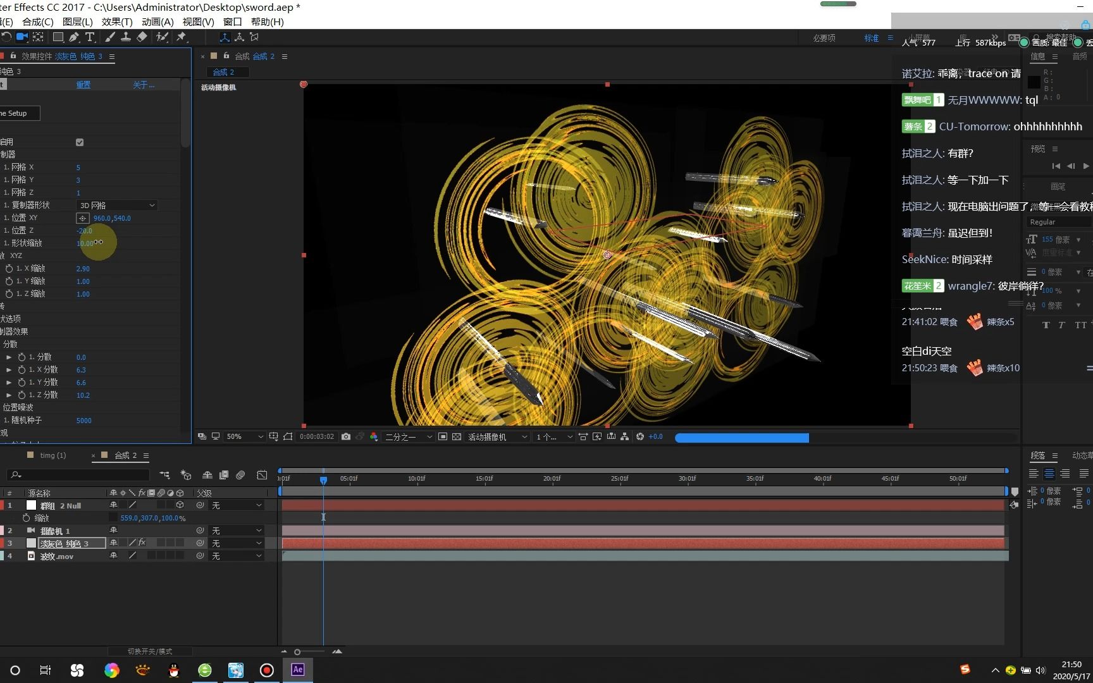Click the Reset Exposure icon
The width and height of the screenshot is (1093, 683).
640,436
